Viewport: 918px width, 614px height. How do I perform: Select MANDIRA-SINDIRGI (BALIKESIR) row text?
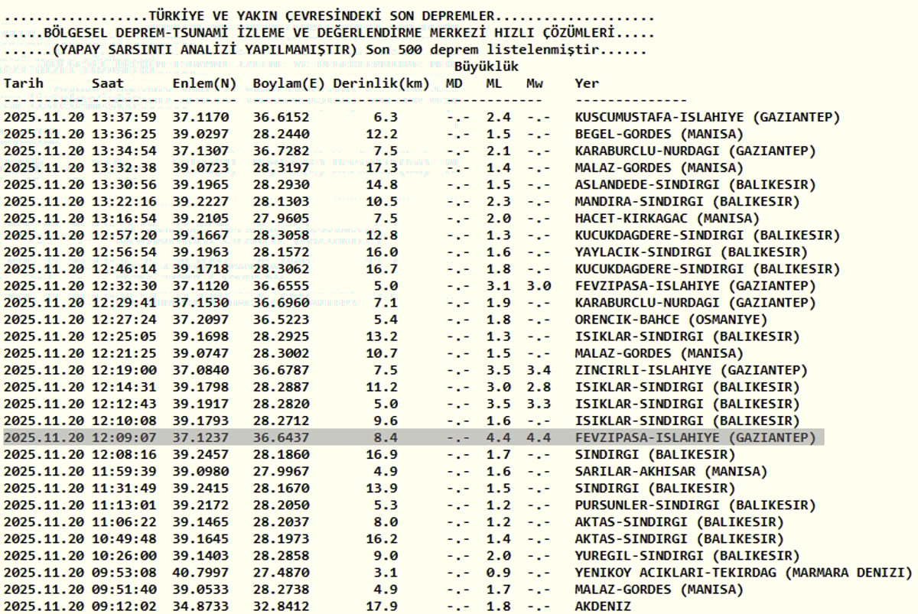tap(687, 201)
